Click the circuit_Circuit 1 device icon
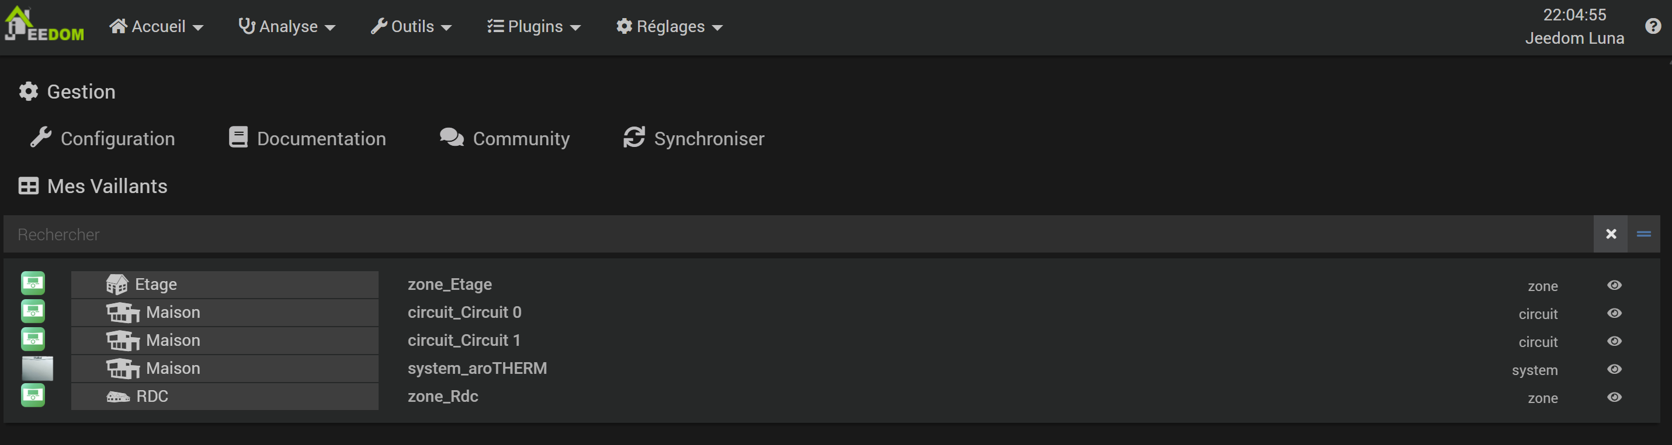Screen dimensions: 1672x445 point(33,339)
